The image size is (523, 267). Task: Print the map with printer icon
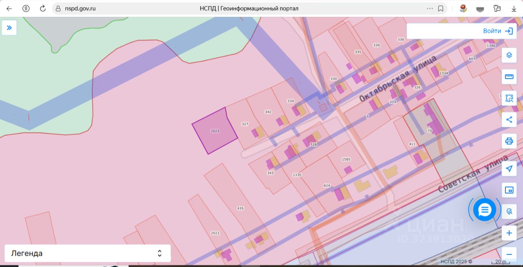coord(509,141)
